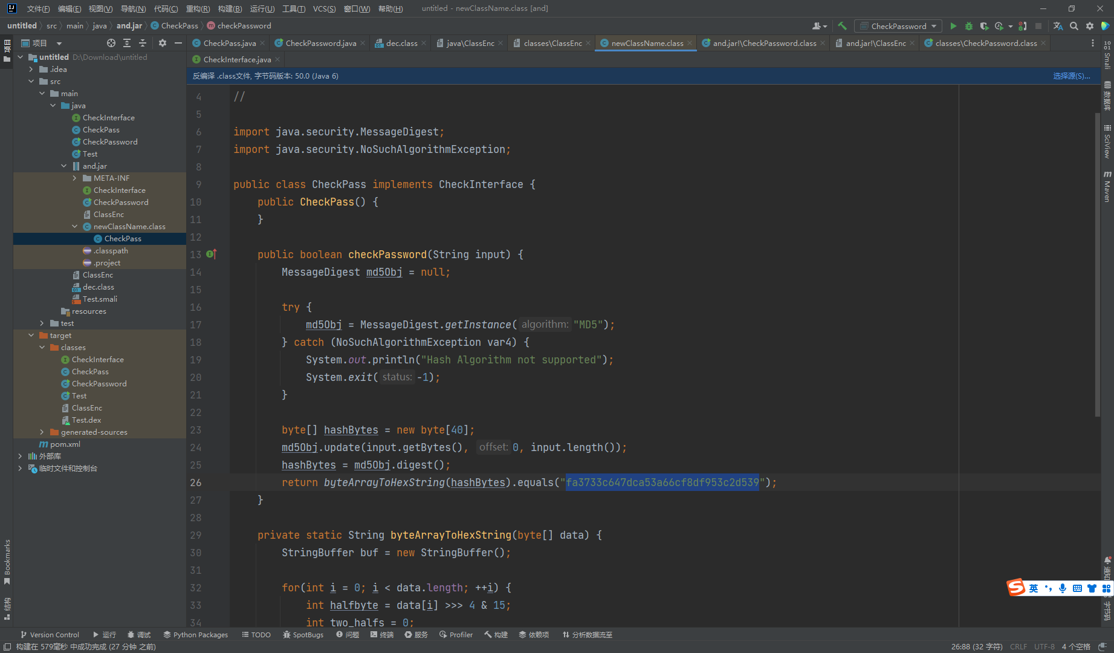Open the Maven side panel
Image resolution: width=1114 pixels, height=653 pixels.
click(1107, 186)
